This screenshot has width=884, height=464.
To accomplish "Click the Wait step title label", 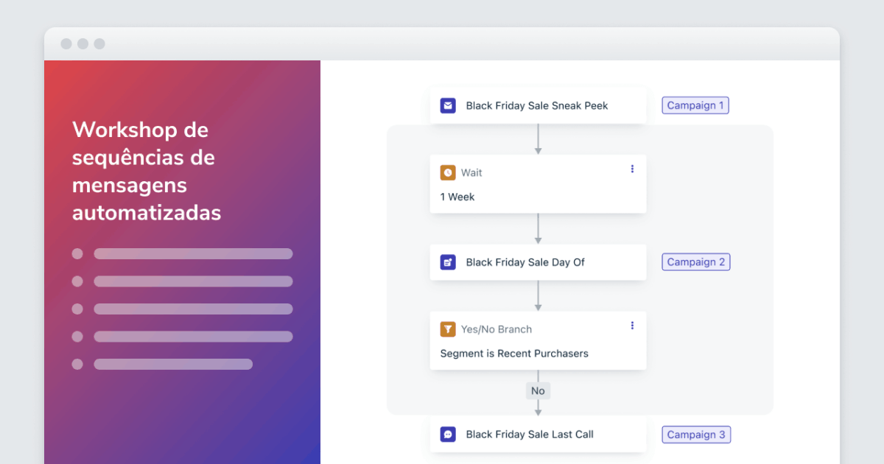I will tap(471, 172).
